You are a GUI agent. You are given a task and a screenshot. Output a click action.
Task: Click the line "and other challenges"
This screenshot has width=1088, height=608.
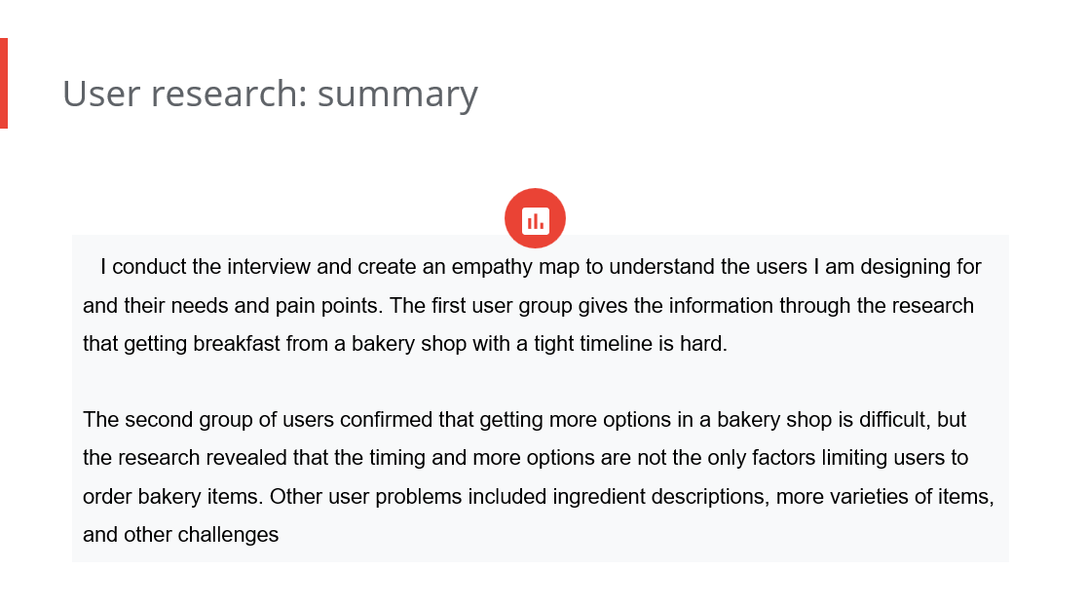pos(181,534)
